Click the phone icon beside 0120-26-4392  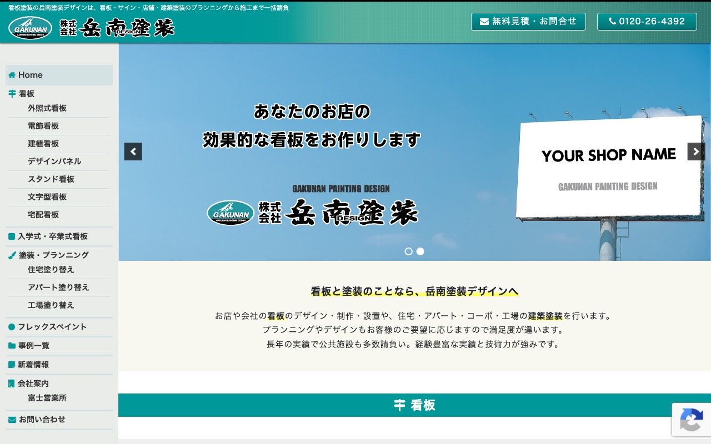(x=613, y=22)
